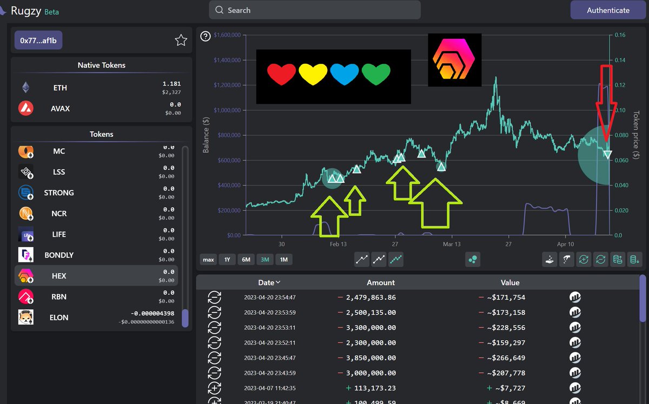Click the BONDLY token icon
649x404 pixels.
pos(26,255)
